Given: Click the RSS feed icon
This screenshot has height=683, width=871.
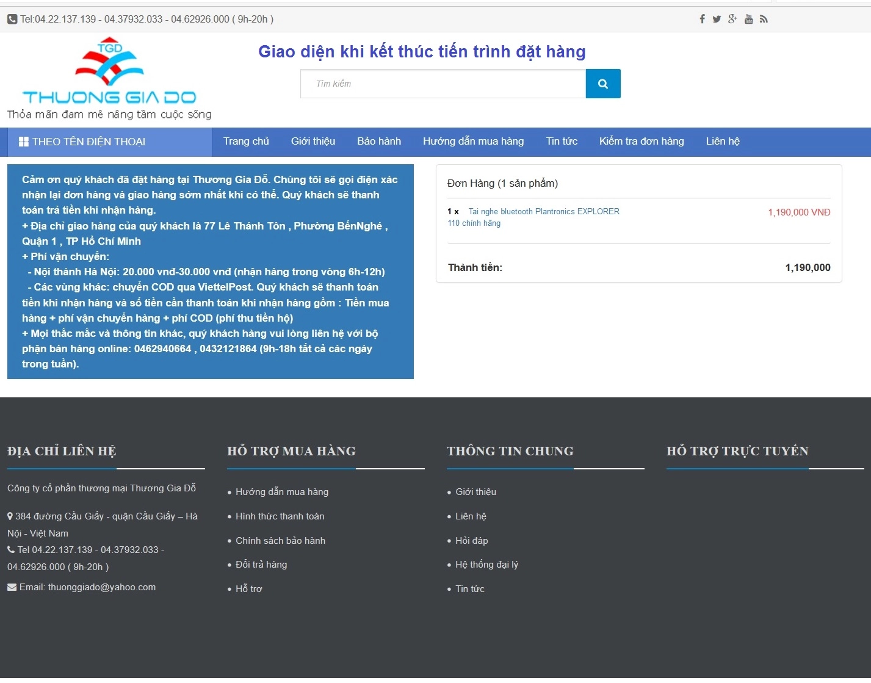Looking at the screenshot, I should coord(764,19).
